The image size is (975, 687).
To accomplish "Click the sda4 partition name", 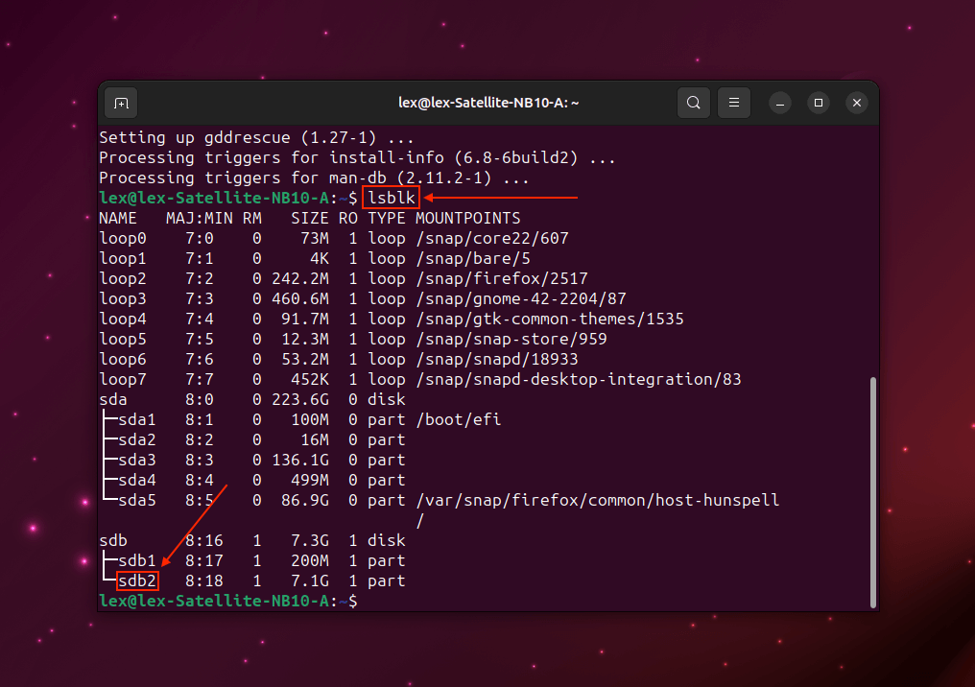I will pos(137,480).
